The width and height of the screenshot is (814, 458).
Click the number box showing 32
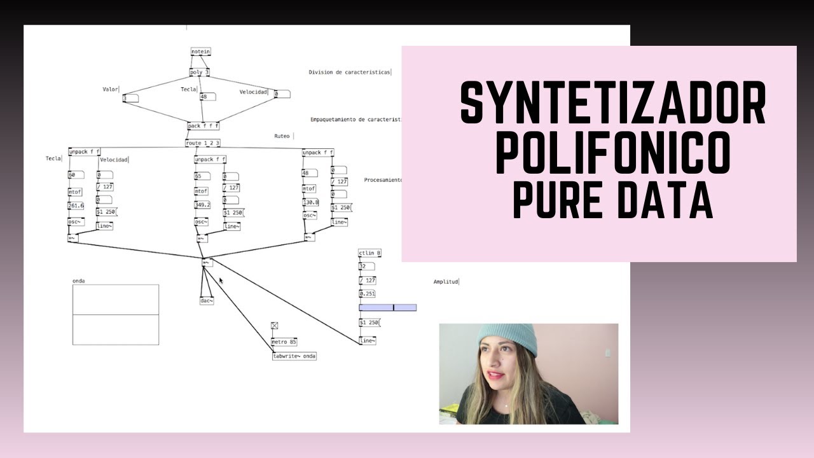[367, 267]
